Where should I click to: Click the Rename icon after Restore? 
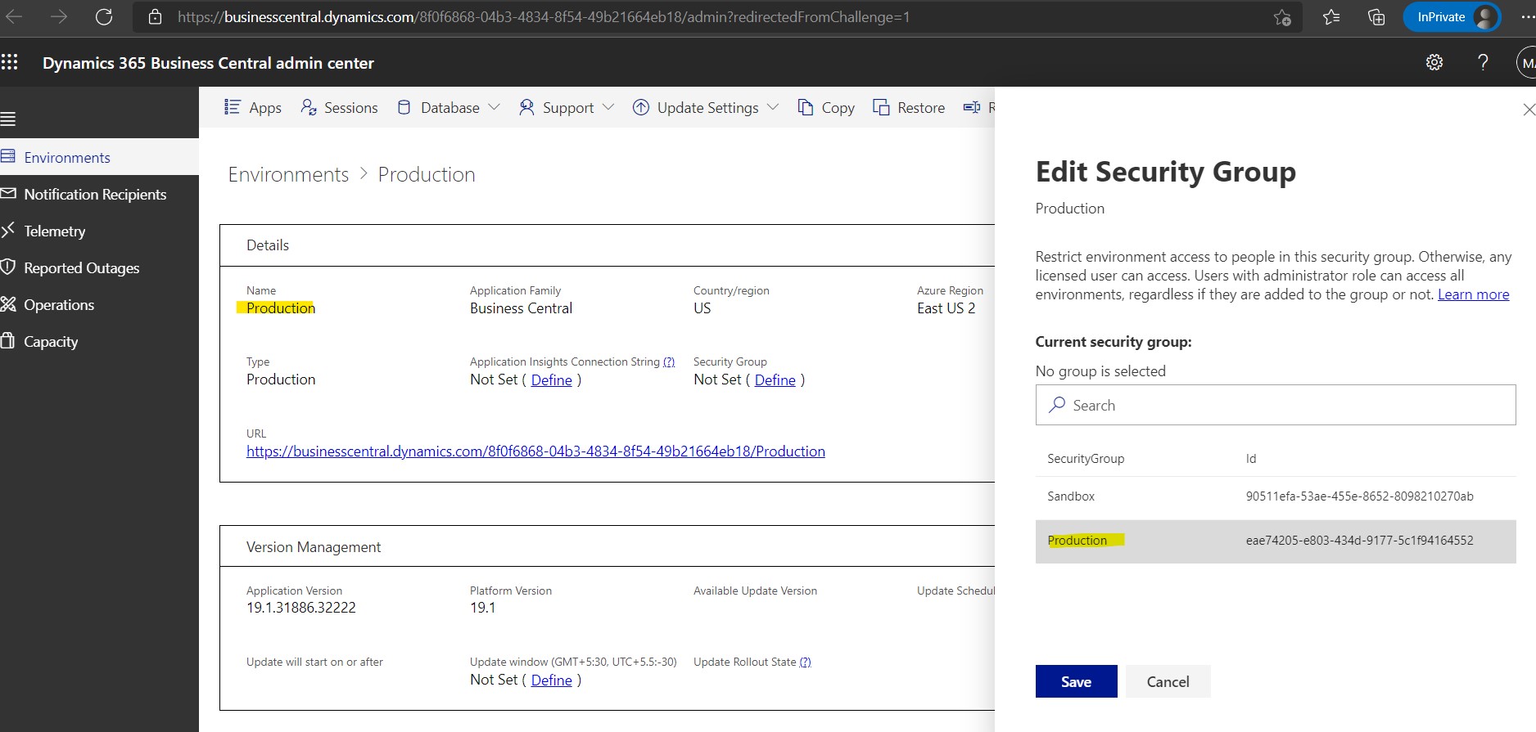tap(972, 107)
